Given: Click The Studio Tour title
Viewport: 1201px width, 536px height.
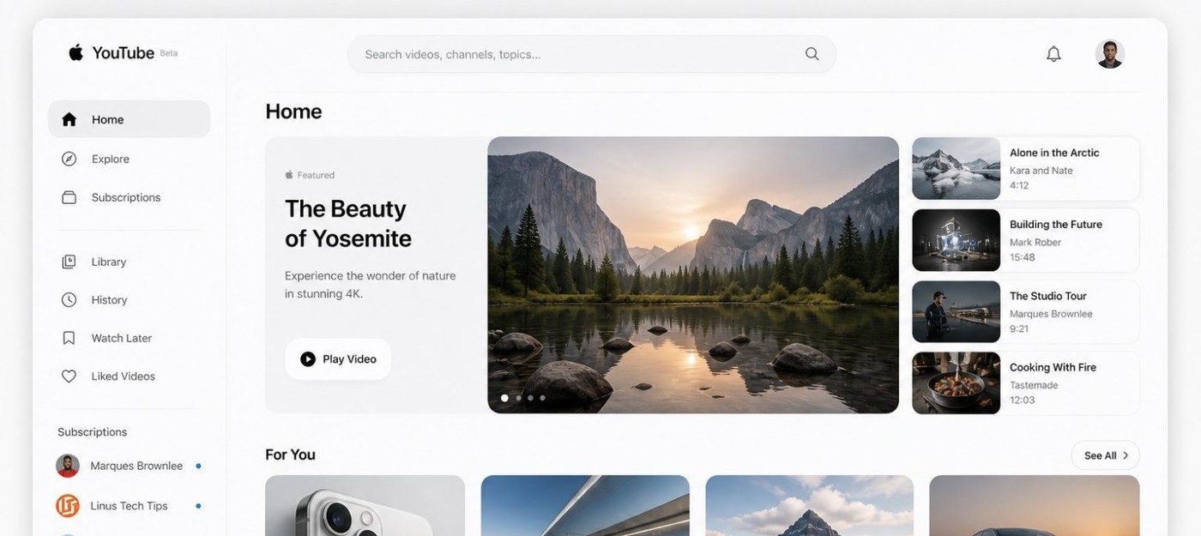Looking at the screenshot, I should (x=1048, y=296).
